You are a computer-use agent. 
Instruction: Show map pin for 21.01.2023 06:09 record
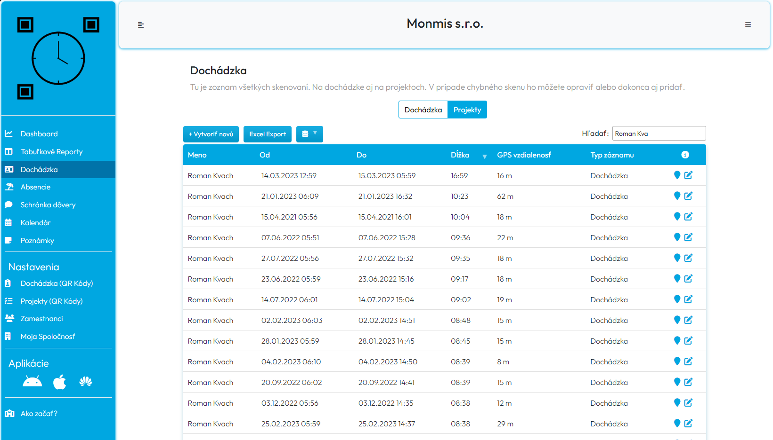(x=677, y=196)
